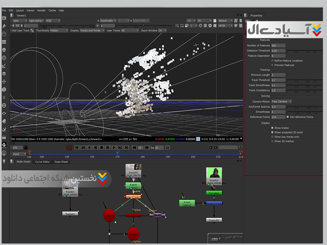Open the Zoom Window dropdown

(162, 30)
